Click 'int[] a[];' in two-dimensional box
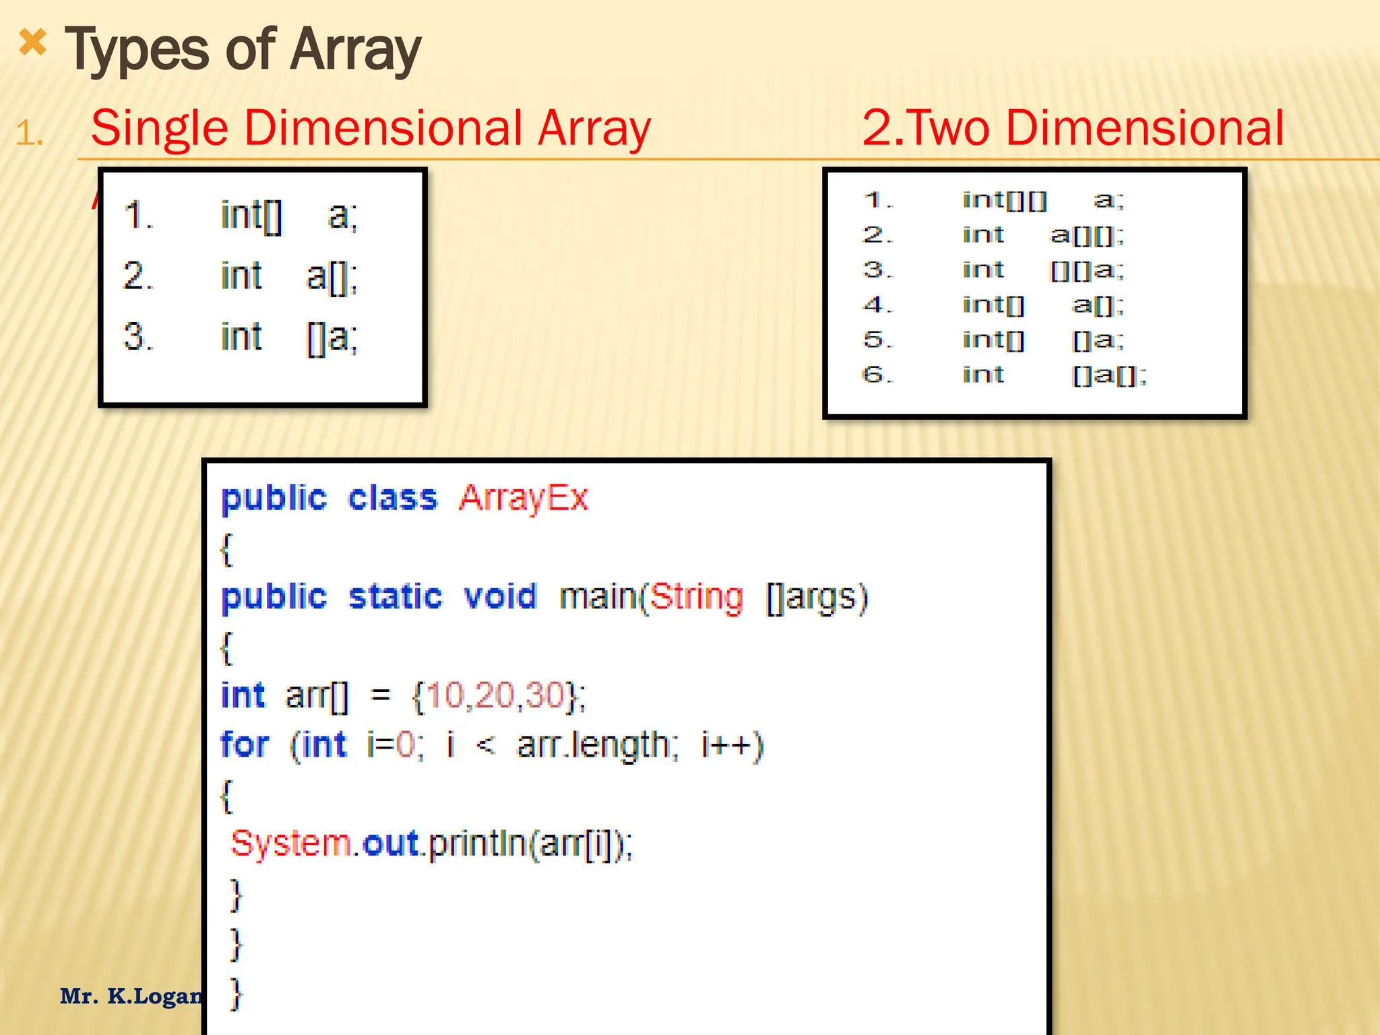The height and width of the screenshot is (1035, 1380). pos(1043,305)
